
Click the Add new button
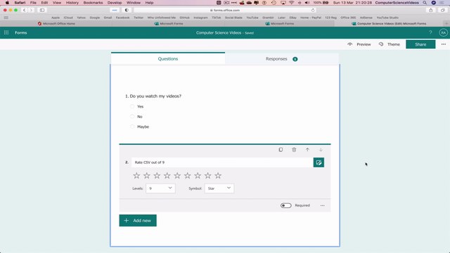(x=138, y=220)
